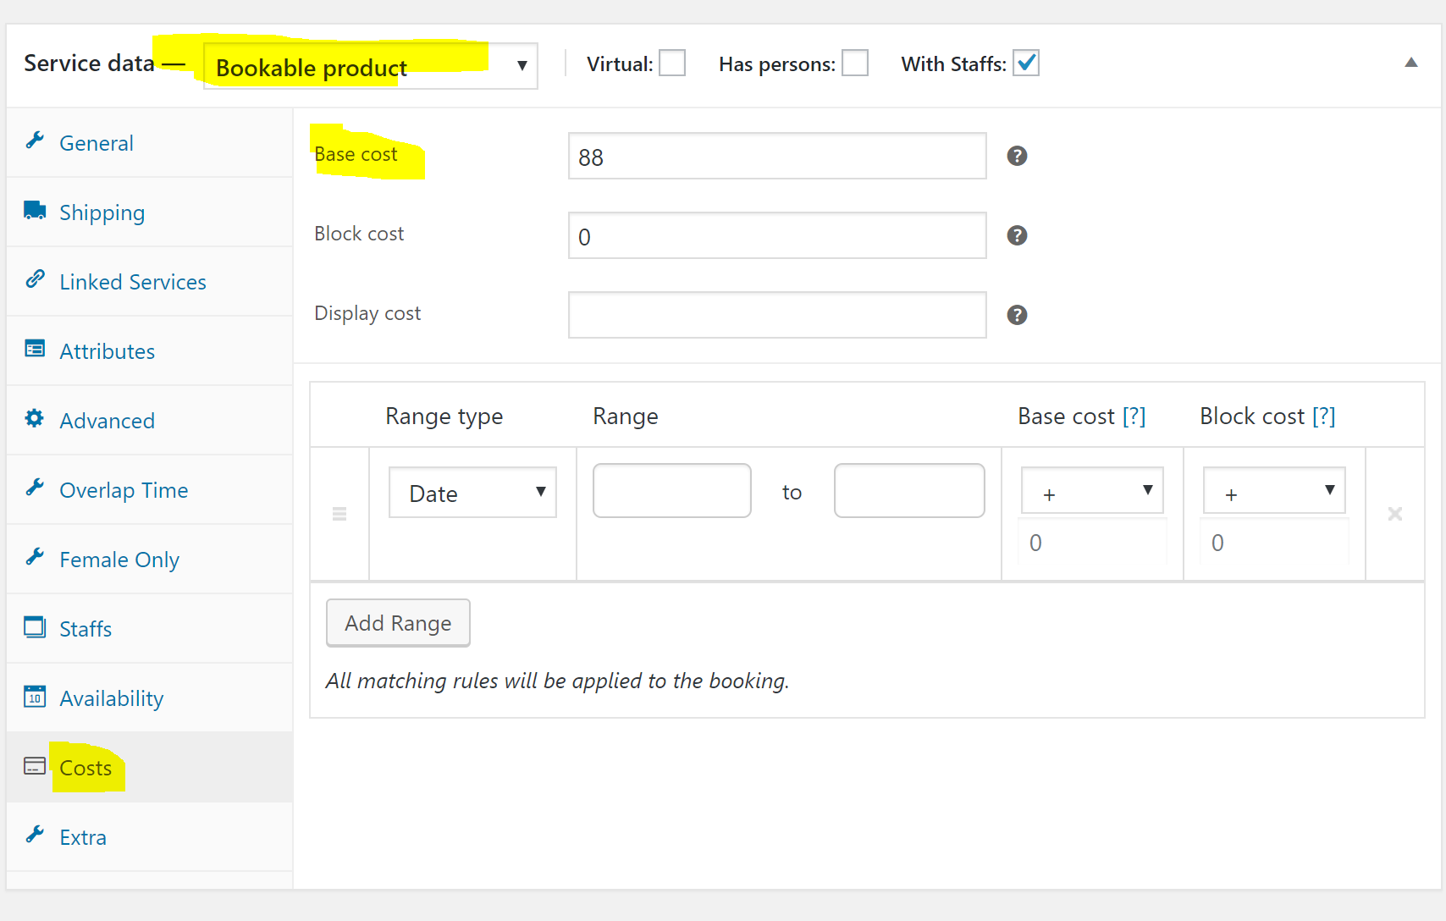Image resolution: width=1446 pixels, height=921 pixels.
Task: Click the wrench icon beside Female Only
Action: click(35, 557)
